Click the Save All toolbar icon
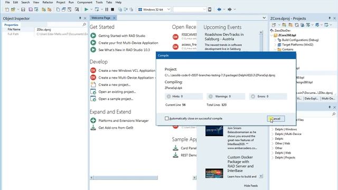 tap(31, 9)
